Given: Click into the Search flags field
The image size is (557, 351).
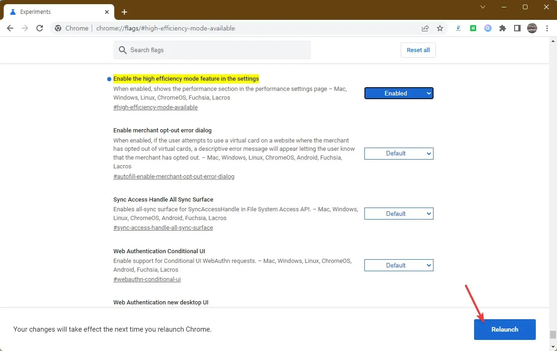Looking at the screenshot, I should [212, 50].
